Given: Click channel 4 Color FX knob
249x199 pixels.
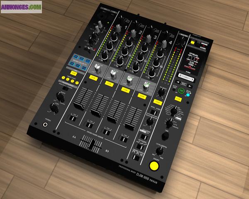Looking at the screenshot, I should coord(146,87).
